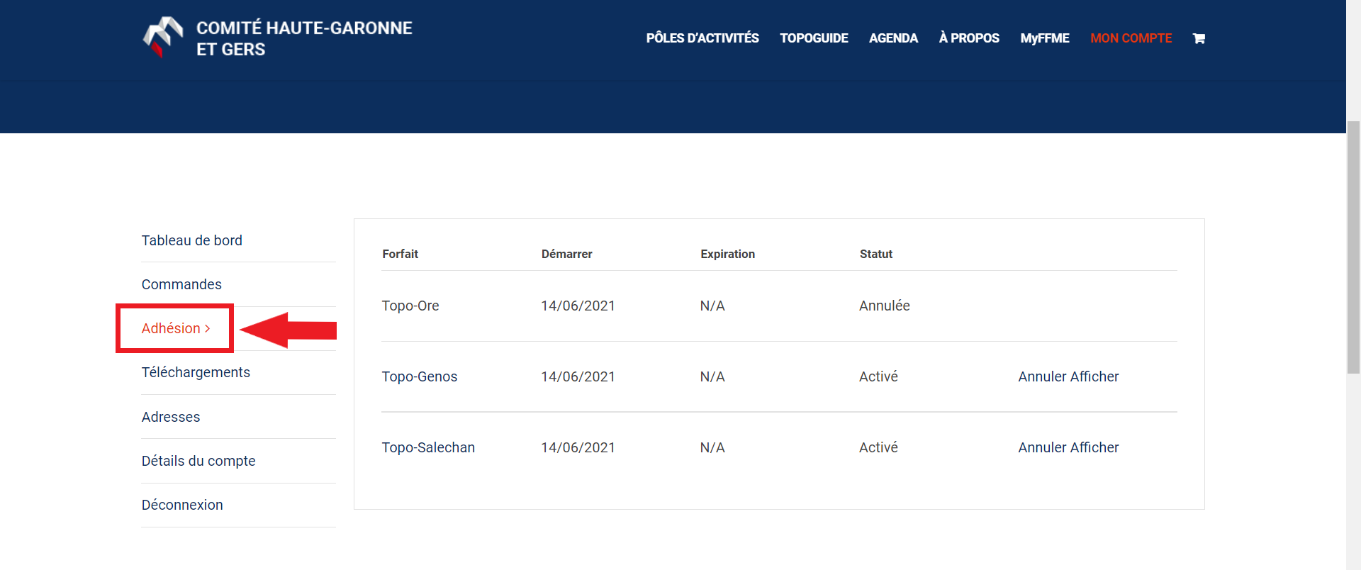
Task: Open Détails du compte
Action: (x=198, y=461)
